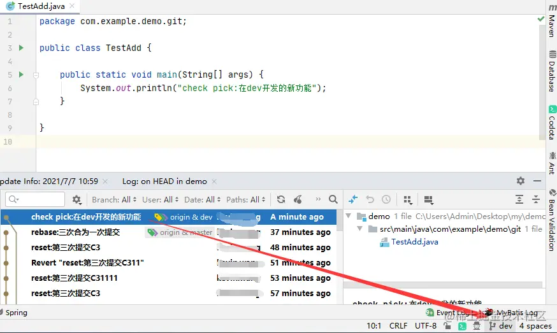Refresh the Git commit log
The image size is (557, 333).
click(281, 199)
